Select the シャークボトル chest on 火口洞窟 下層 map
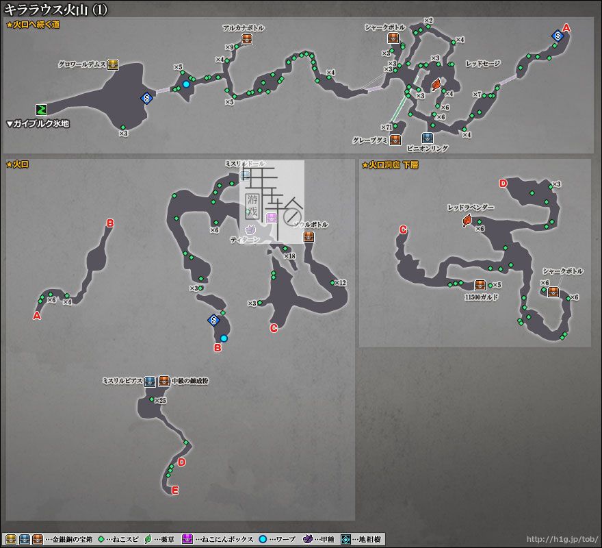Viewport: 602px width, 548px height. [x=553, y=292]
